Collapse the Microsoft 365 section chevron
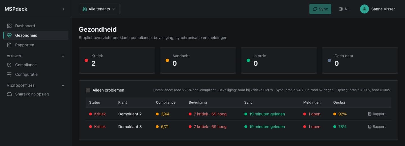Viewport: 405px width, 146px height. tap(63, 86)
